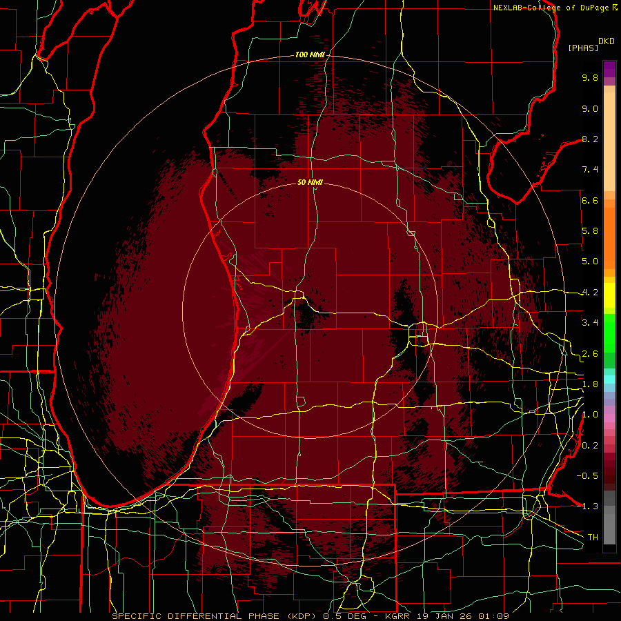Click the 0.2 value on the color scale
The width and height of the screenshot is (621, 621).
pyautogui.click(x=590, y=446)
